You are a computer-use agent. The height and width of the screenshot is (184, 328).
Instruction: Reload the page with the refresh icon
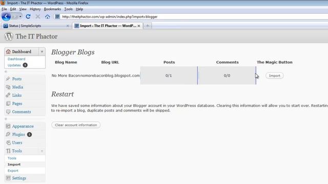pos(28,16)
